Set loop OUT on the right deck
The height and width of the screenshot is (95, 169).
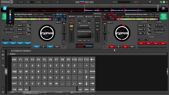click(162, 30)
